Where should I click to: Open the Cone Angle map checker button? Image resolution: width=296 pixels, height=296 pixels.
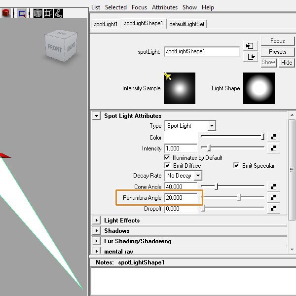273,186
